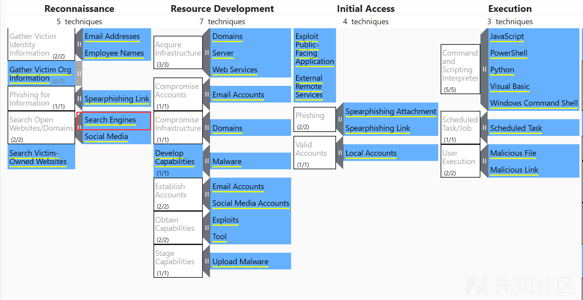
Task: Select Email Accounts under Establish Accounts
Action: pos(251,186)
